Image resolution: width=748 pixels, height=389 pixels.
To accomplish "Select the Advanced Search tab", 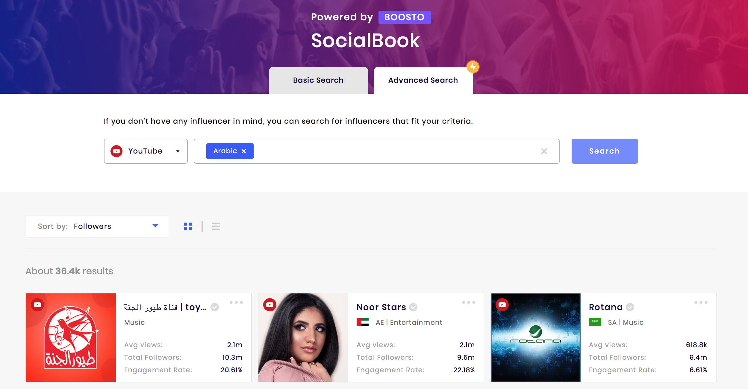I will pos(423,80).
